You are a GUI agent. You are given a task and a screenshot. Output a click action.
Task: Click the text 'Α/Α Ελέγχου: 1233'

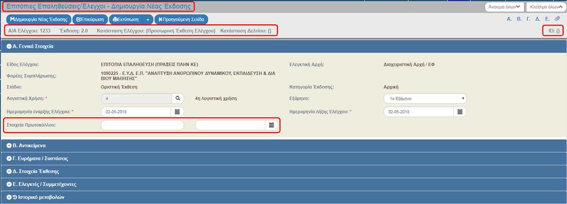29,31
